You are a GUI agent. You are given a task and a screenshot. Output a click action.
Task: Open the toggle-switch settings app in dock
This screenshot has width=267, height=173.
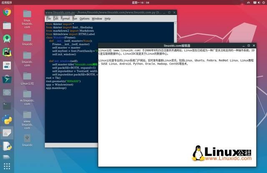point(7,65)
